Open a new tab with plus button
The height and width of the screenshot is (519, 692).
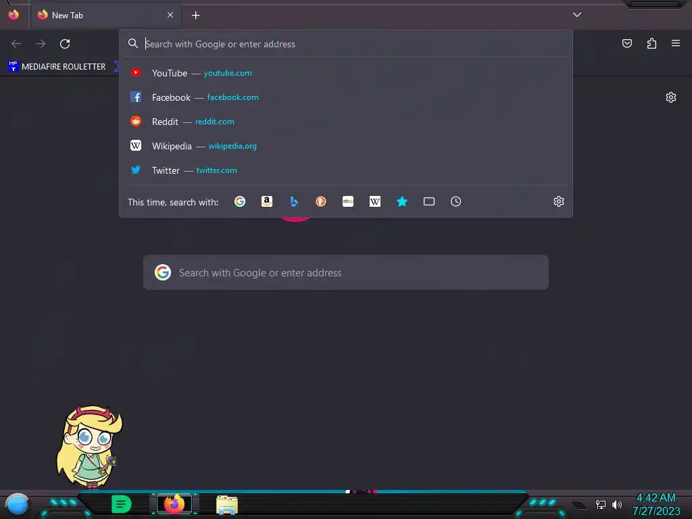[x=195, y=16]
